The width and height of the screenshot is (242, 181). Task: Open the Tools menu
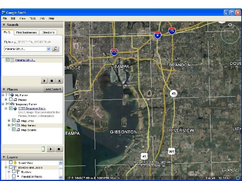tap(33, 18)
